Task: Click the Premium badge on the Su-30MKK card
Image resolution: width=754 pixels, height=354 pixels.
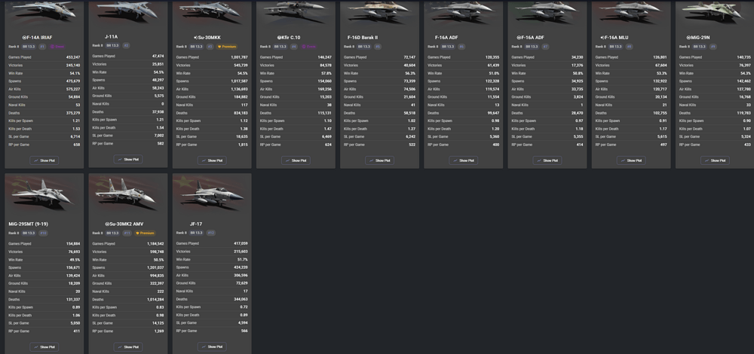Action: [x=226, y=47]
